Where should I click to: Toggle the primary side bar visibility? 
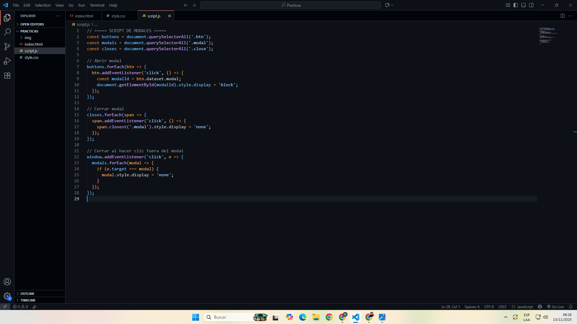[516, 5]
